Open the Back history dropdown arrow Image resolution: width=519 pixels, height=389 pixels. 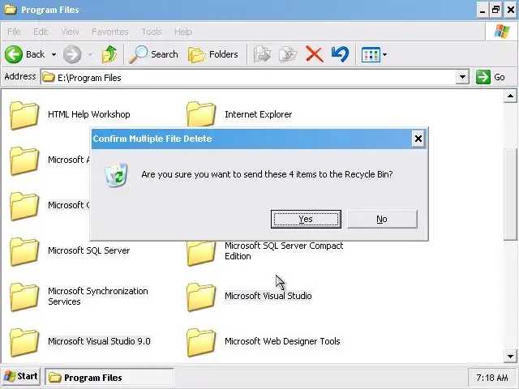coord(54,54)
